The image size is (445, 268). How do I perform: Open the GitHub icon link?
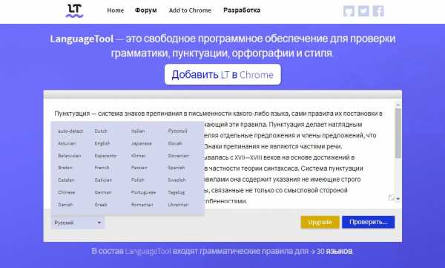[x=349, y=11]
